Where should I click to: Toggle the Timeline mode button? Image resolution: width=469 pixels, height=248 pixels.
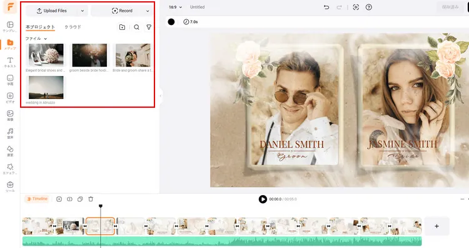pyautogui.click(x=37, y=199)
